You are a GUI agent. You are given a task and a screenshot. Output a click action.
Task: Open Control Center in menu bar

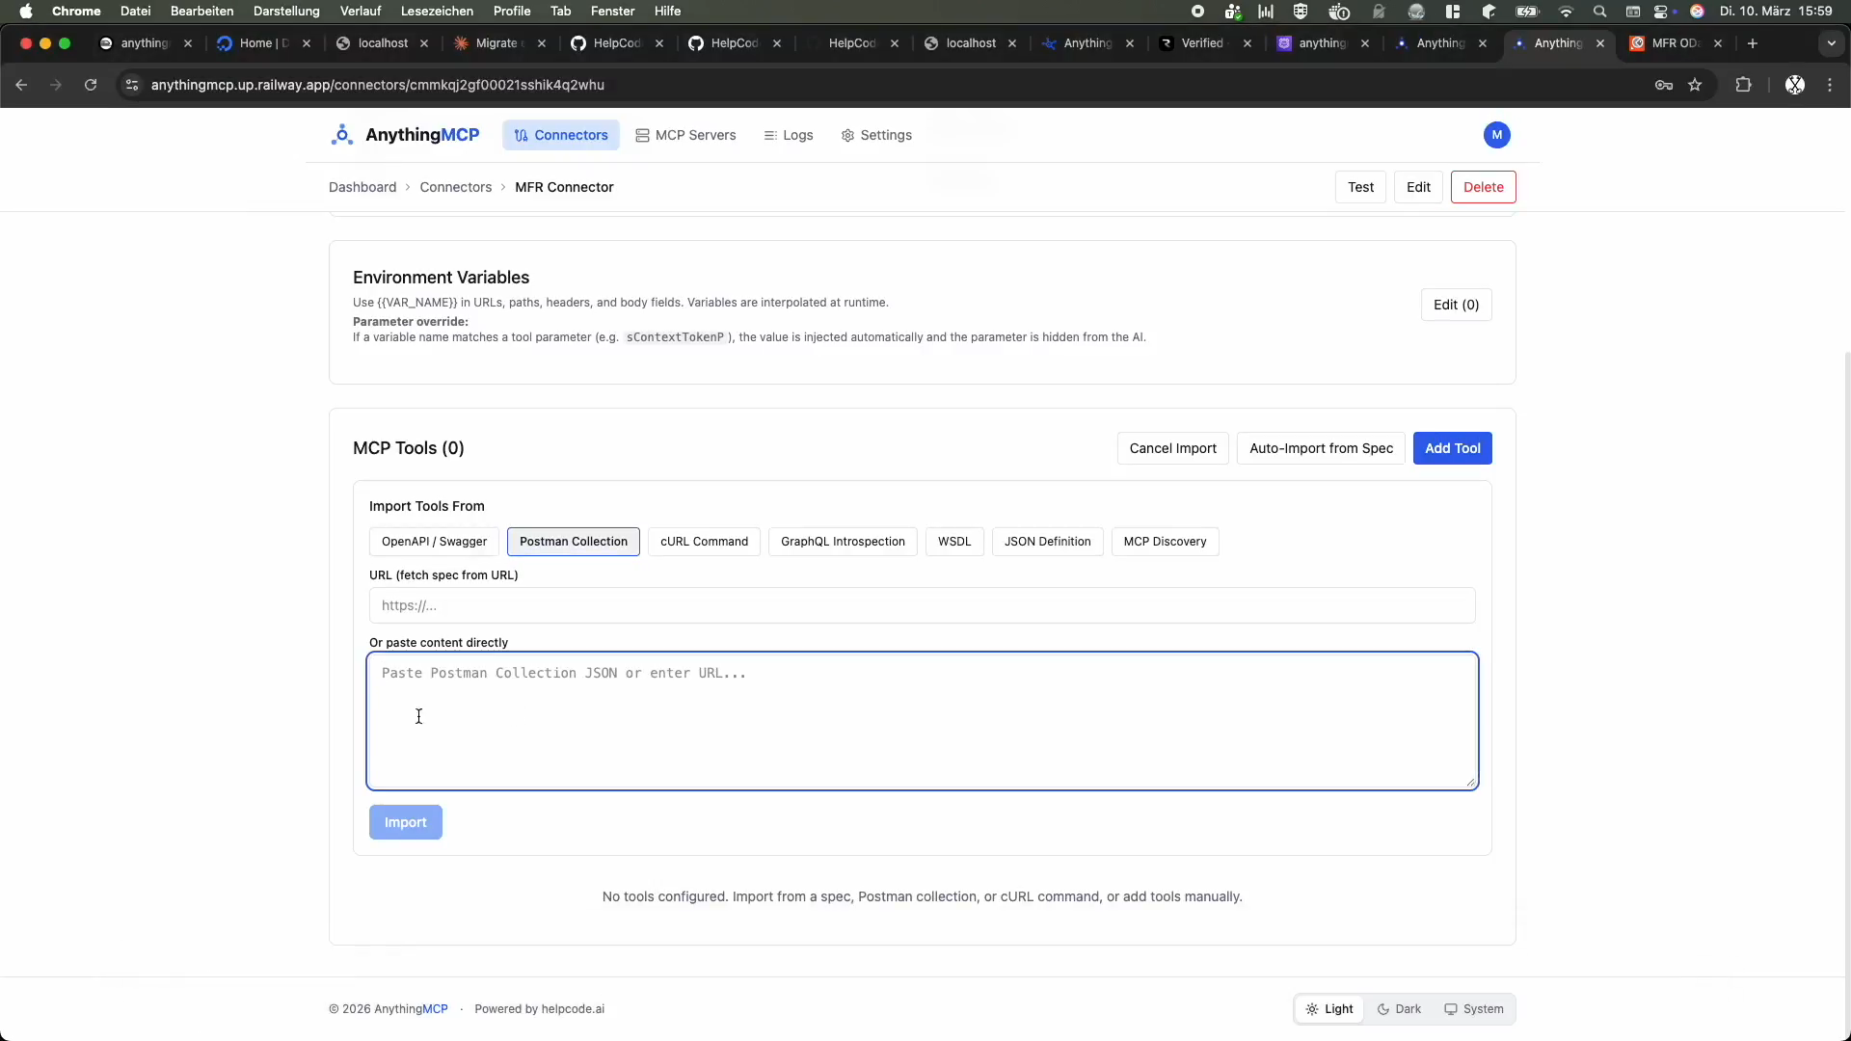[x=1661, y=12]
